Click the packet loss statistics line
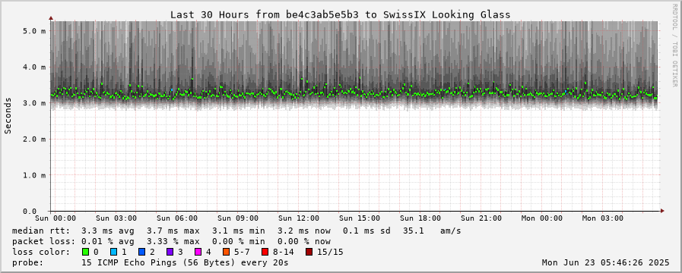Viewport: 682px width, 273px height. coord(171,241)
